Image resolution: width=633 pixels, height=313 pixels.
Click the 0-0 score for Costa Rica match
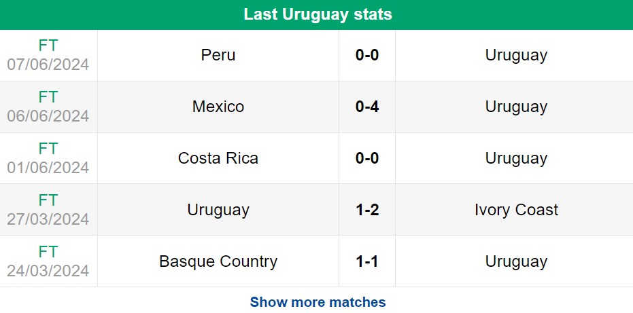pos(367,158)
